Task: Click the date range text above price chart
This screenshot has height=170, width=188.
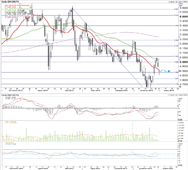Action: (178, 2)
